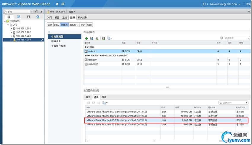Open panel options menu at top right
The height and width of the screenshot is (145, 252).
[249, 12]
